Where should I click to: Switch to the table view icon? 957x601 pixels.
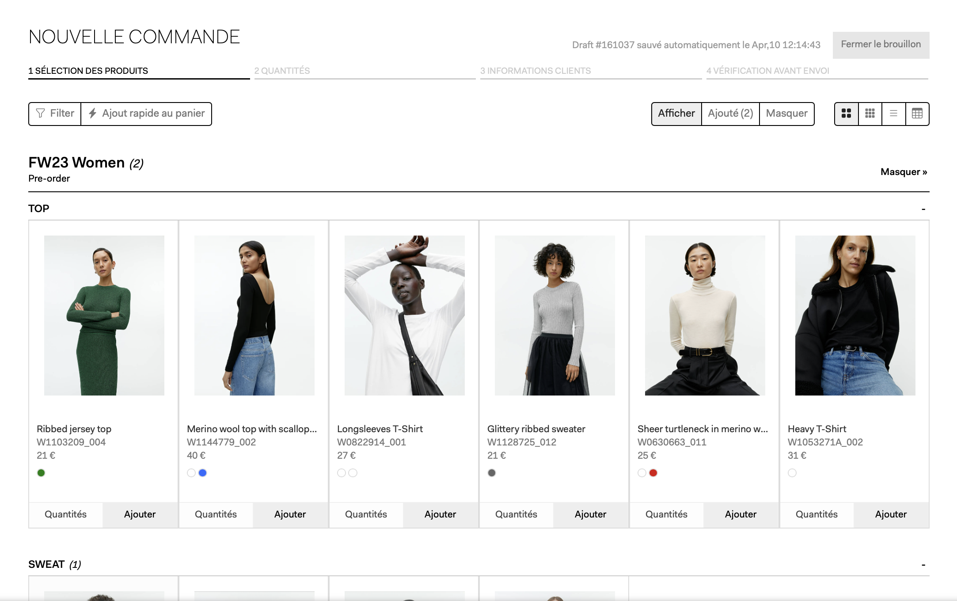click(917, 114)
